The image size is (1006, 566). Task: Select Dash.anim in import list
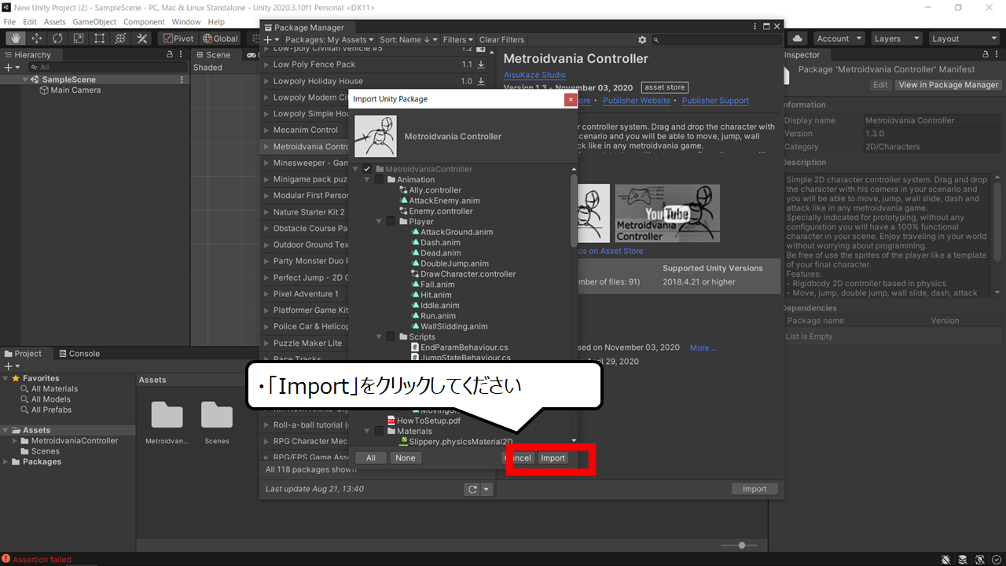point(440,243)
